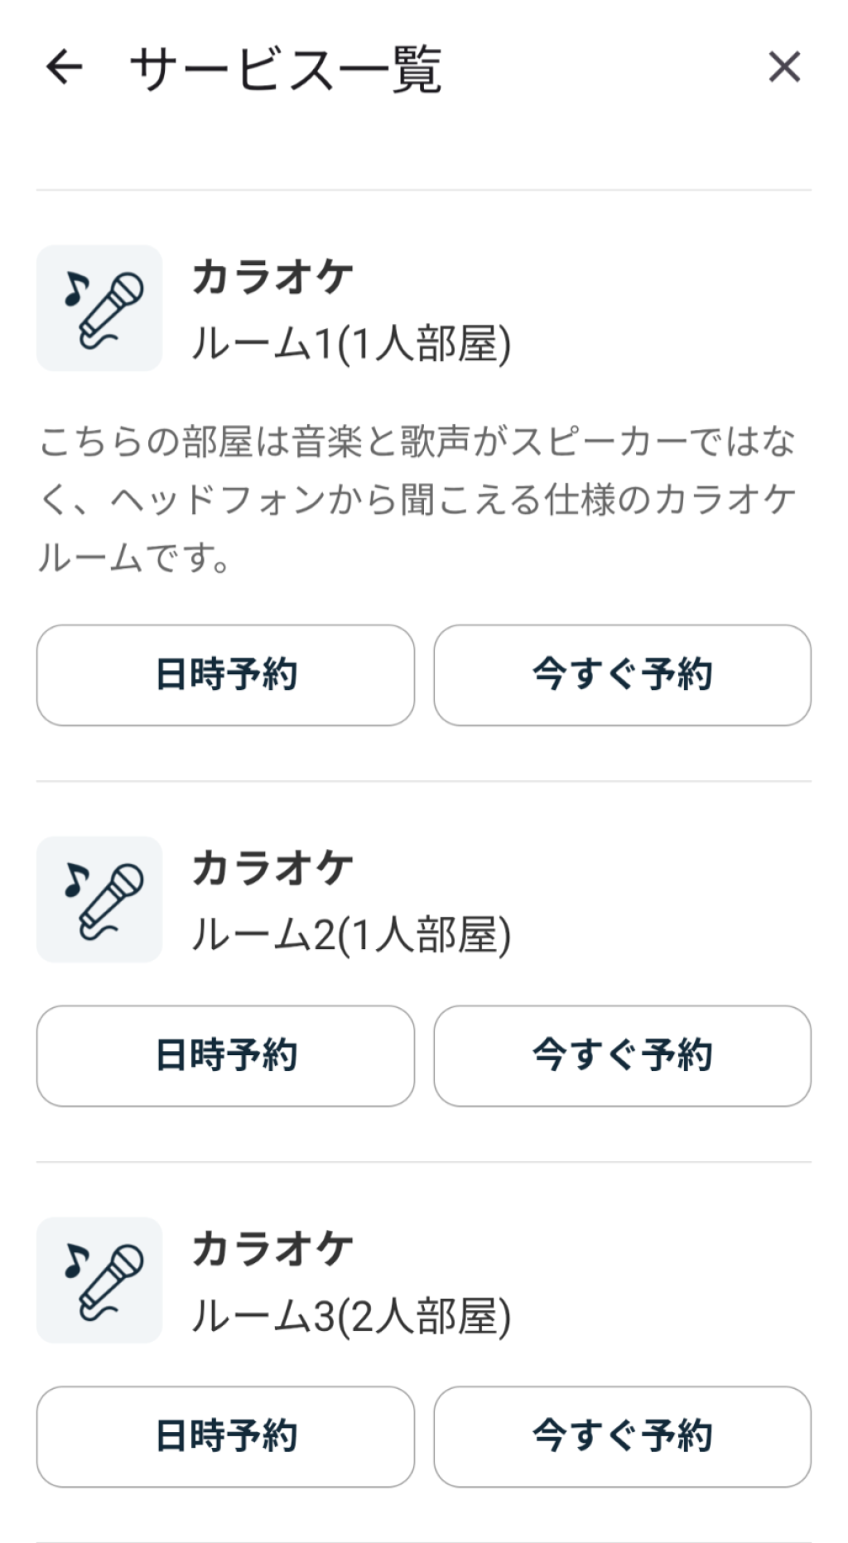848x1543 pixels.
Task: Tap the ヘッドフォン description text for ルーム1
Action: (417, 500)
